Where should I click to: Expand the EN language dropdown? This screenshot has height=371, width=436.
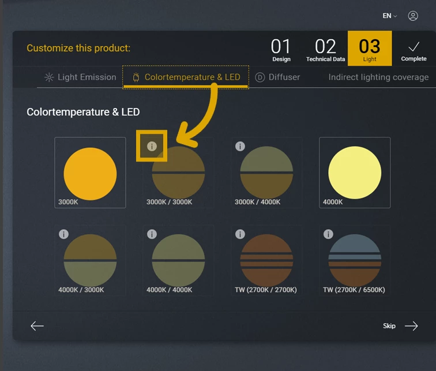click(390, 16)
